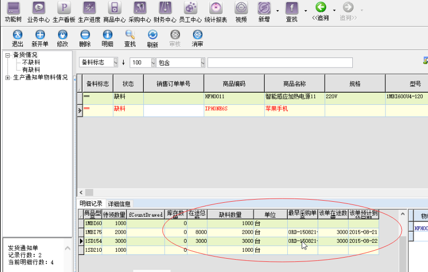Select detail row 1MBI75
Viewport: 428px width, 272px height.
click(x=93, y=232)
